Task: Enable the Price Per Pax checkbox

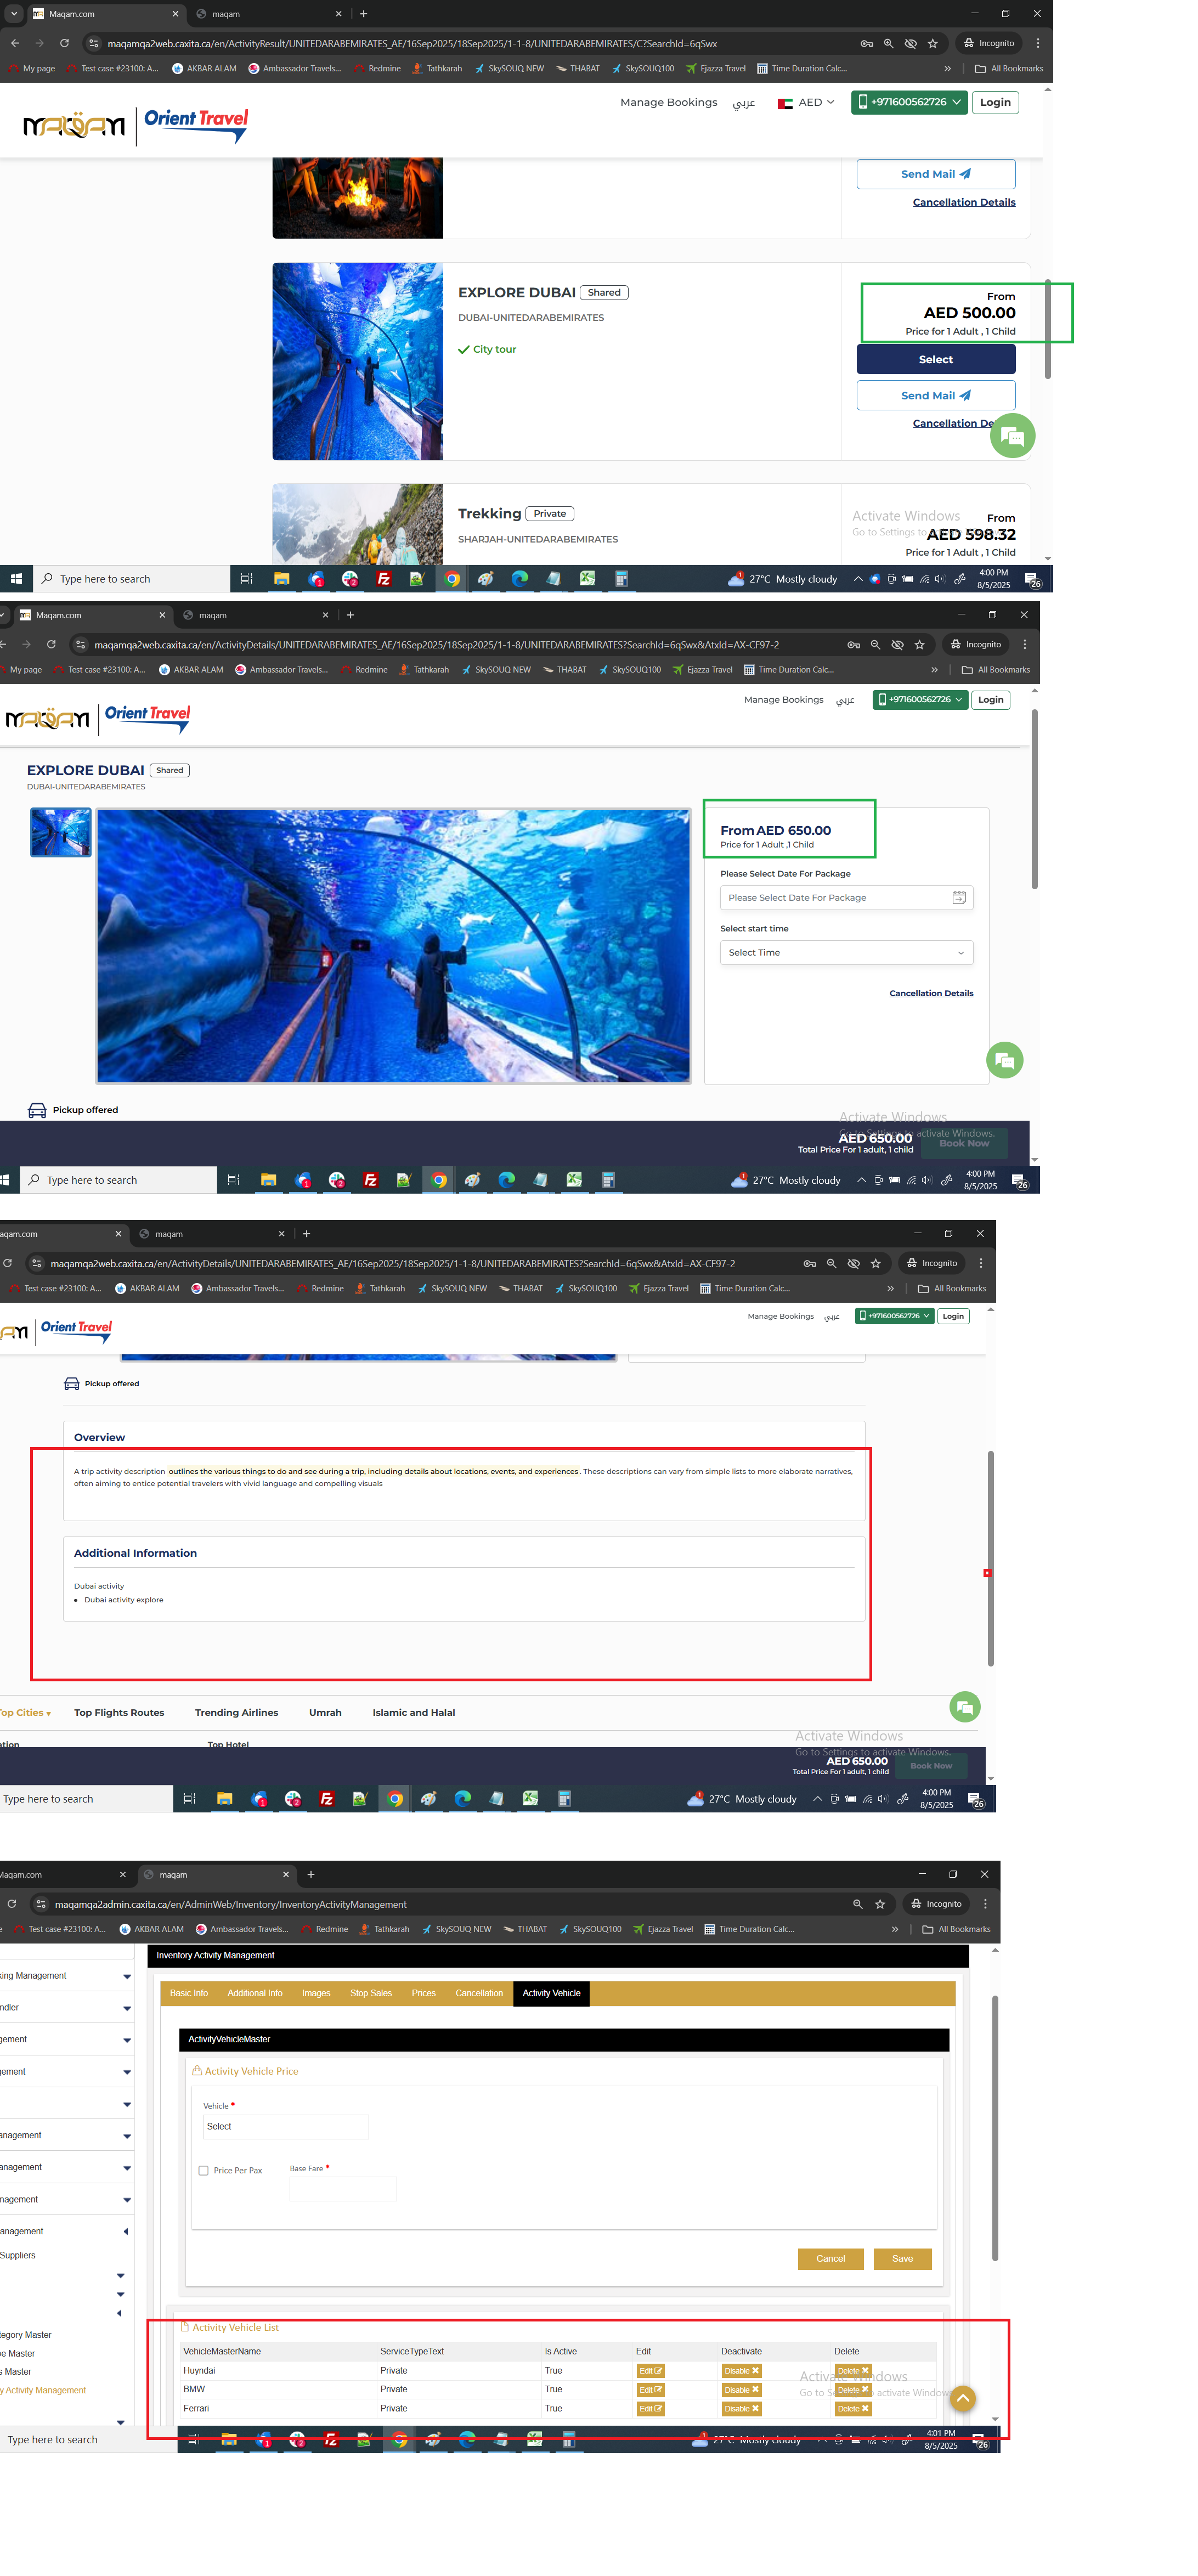Action: click(204, 2170)
